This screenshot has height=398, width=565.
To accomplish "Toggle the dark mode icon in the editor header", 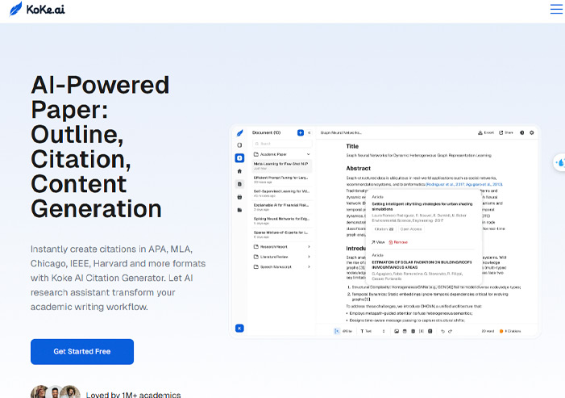I will pos(521,132).
